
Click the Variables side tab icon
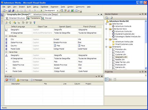(x=2, y=15)
